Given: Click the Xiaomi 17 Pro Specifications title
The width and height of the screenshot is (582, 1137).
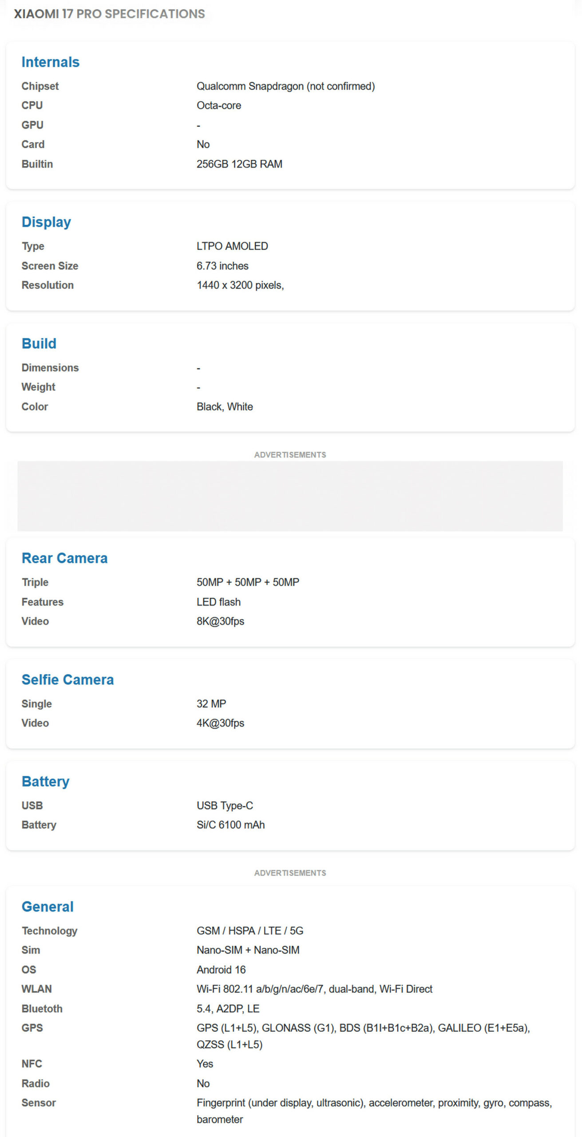Looking at the screenshot, I should click(x=109, y=14).
